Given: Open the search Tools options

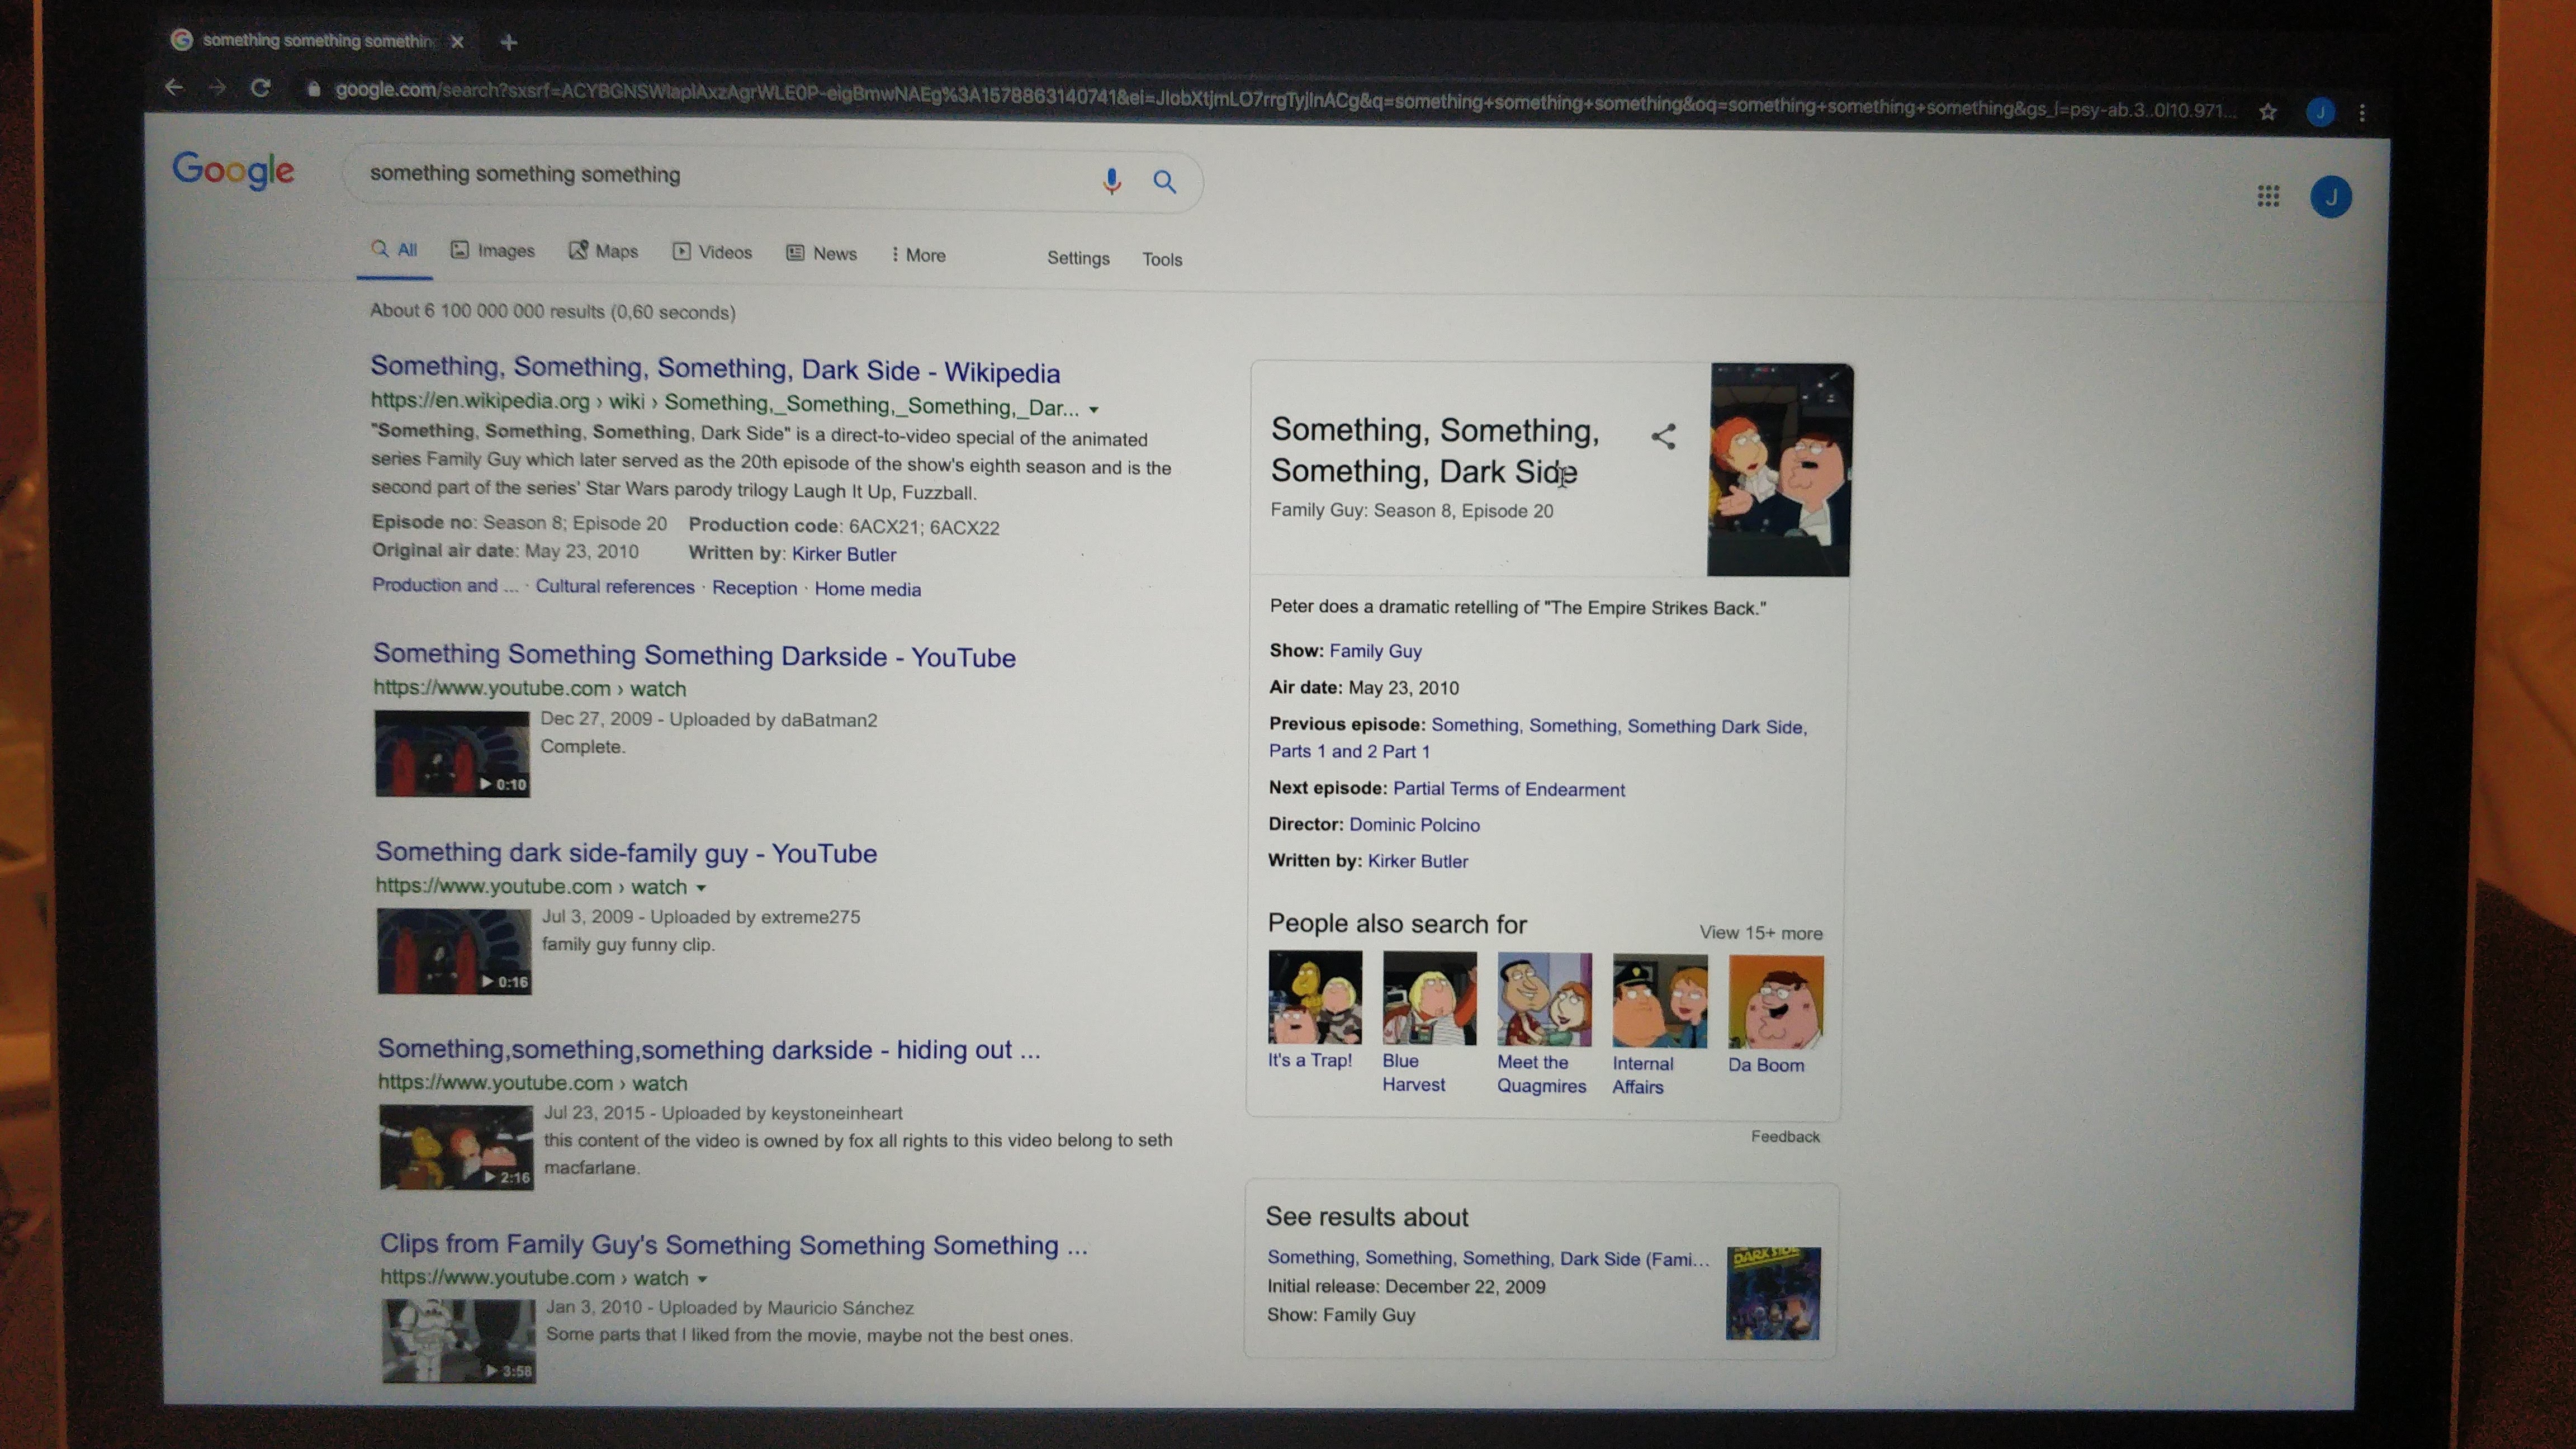Looking at the screenshot, I should click(x=1162, y=259).
